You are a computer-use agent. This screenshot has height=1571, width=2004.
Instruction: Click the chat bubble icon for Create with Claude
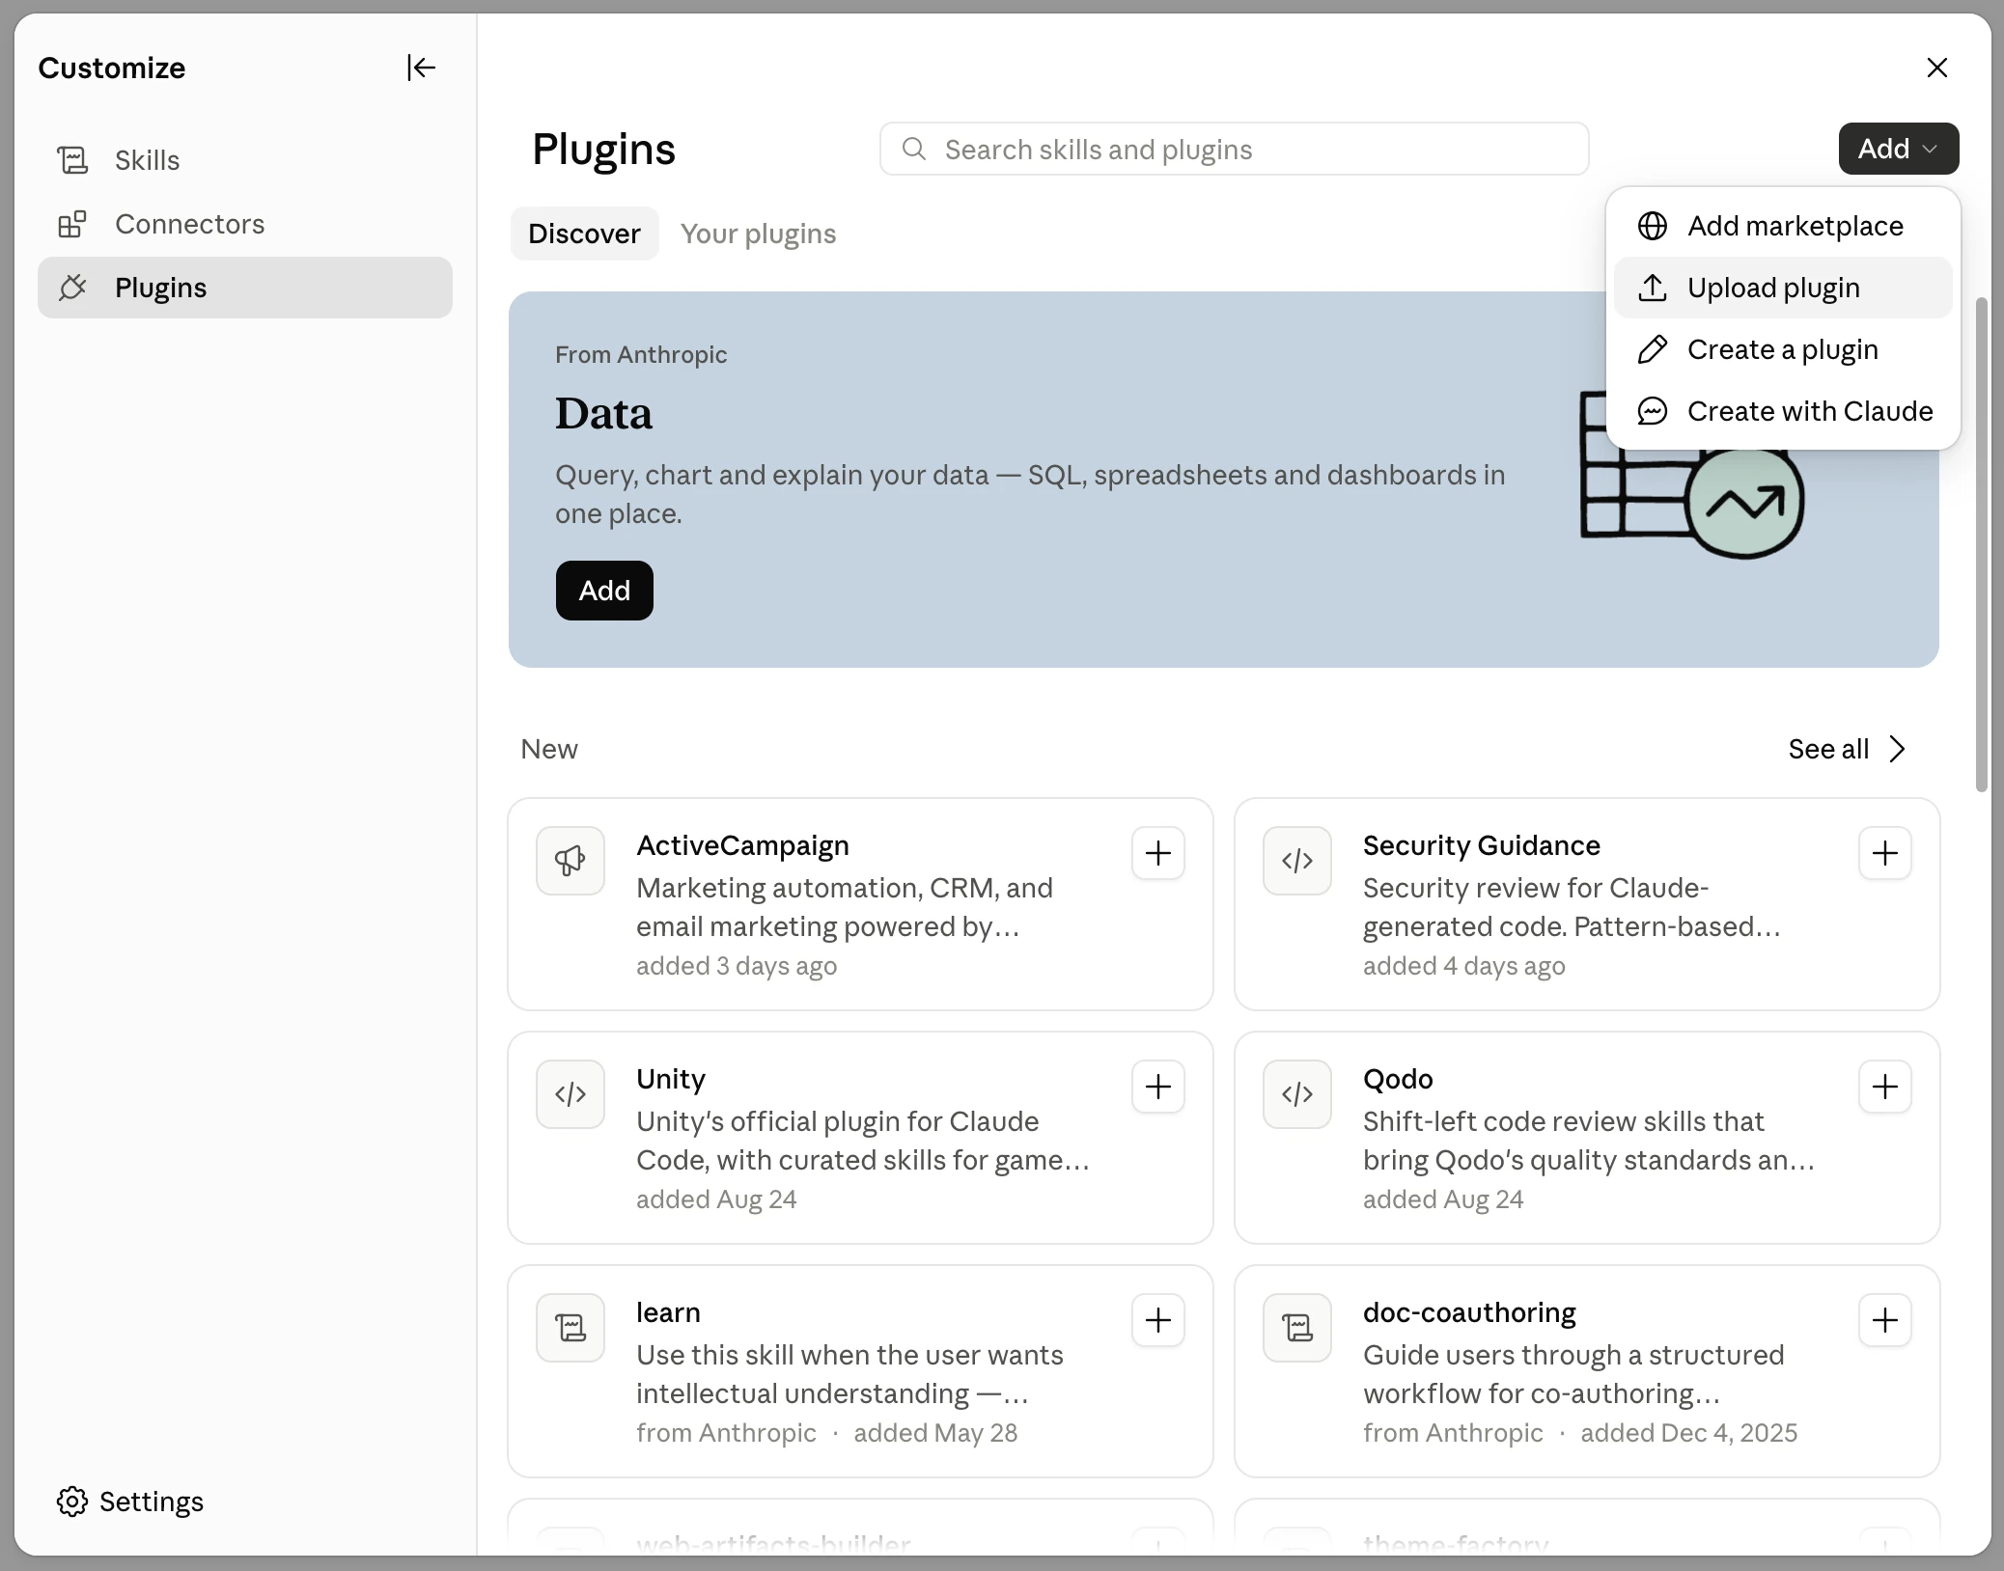[x=1653, y=411]
